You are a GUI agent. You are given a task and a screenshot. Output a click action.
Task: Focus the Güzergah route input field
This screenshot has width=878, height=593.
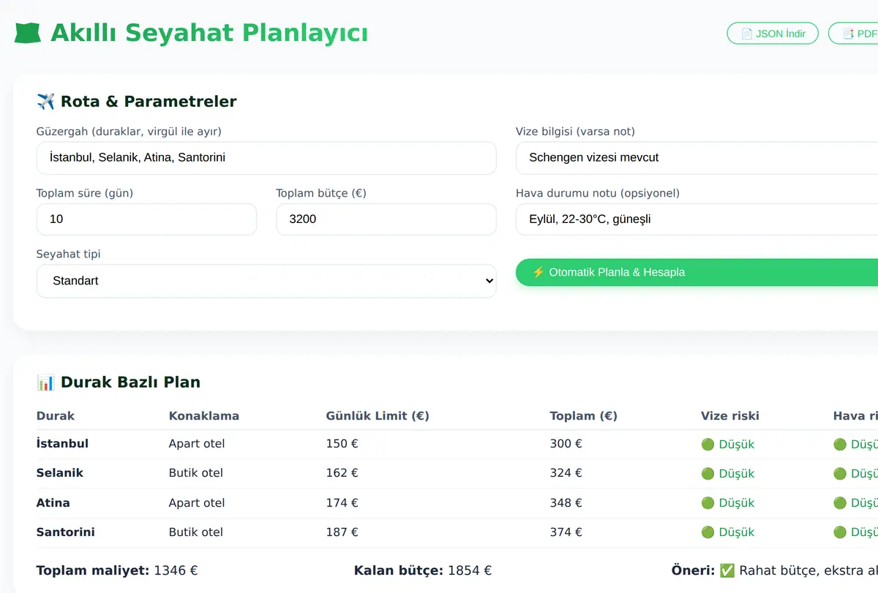coord(266,158)
